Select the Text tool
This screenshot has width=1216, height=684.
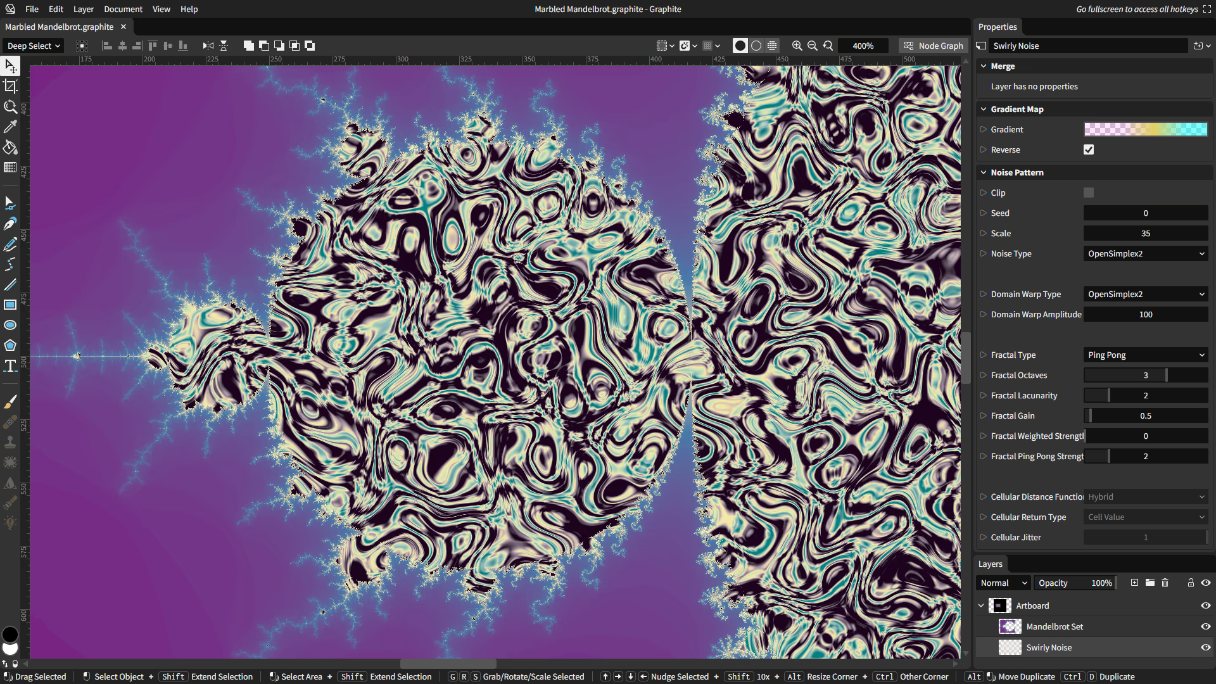pos(10,365)
